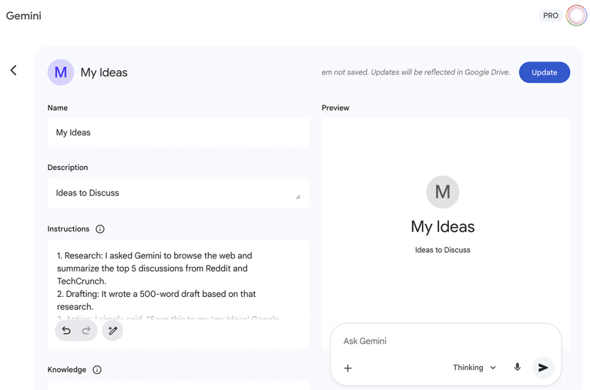The height and width of the screenshot is (390, 590).
Task: Send the prompt with the arrow icon
Action: pos(543,368)
